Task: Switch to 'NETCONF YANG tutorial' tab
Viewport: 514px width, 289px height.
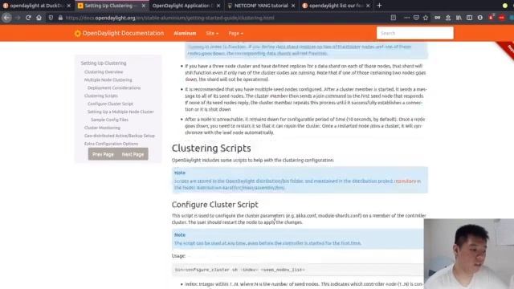Action: pos(261,6)
